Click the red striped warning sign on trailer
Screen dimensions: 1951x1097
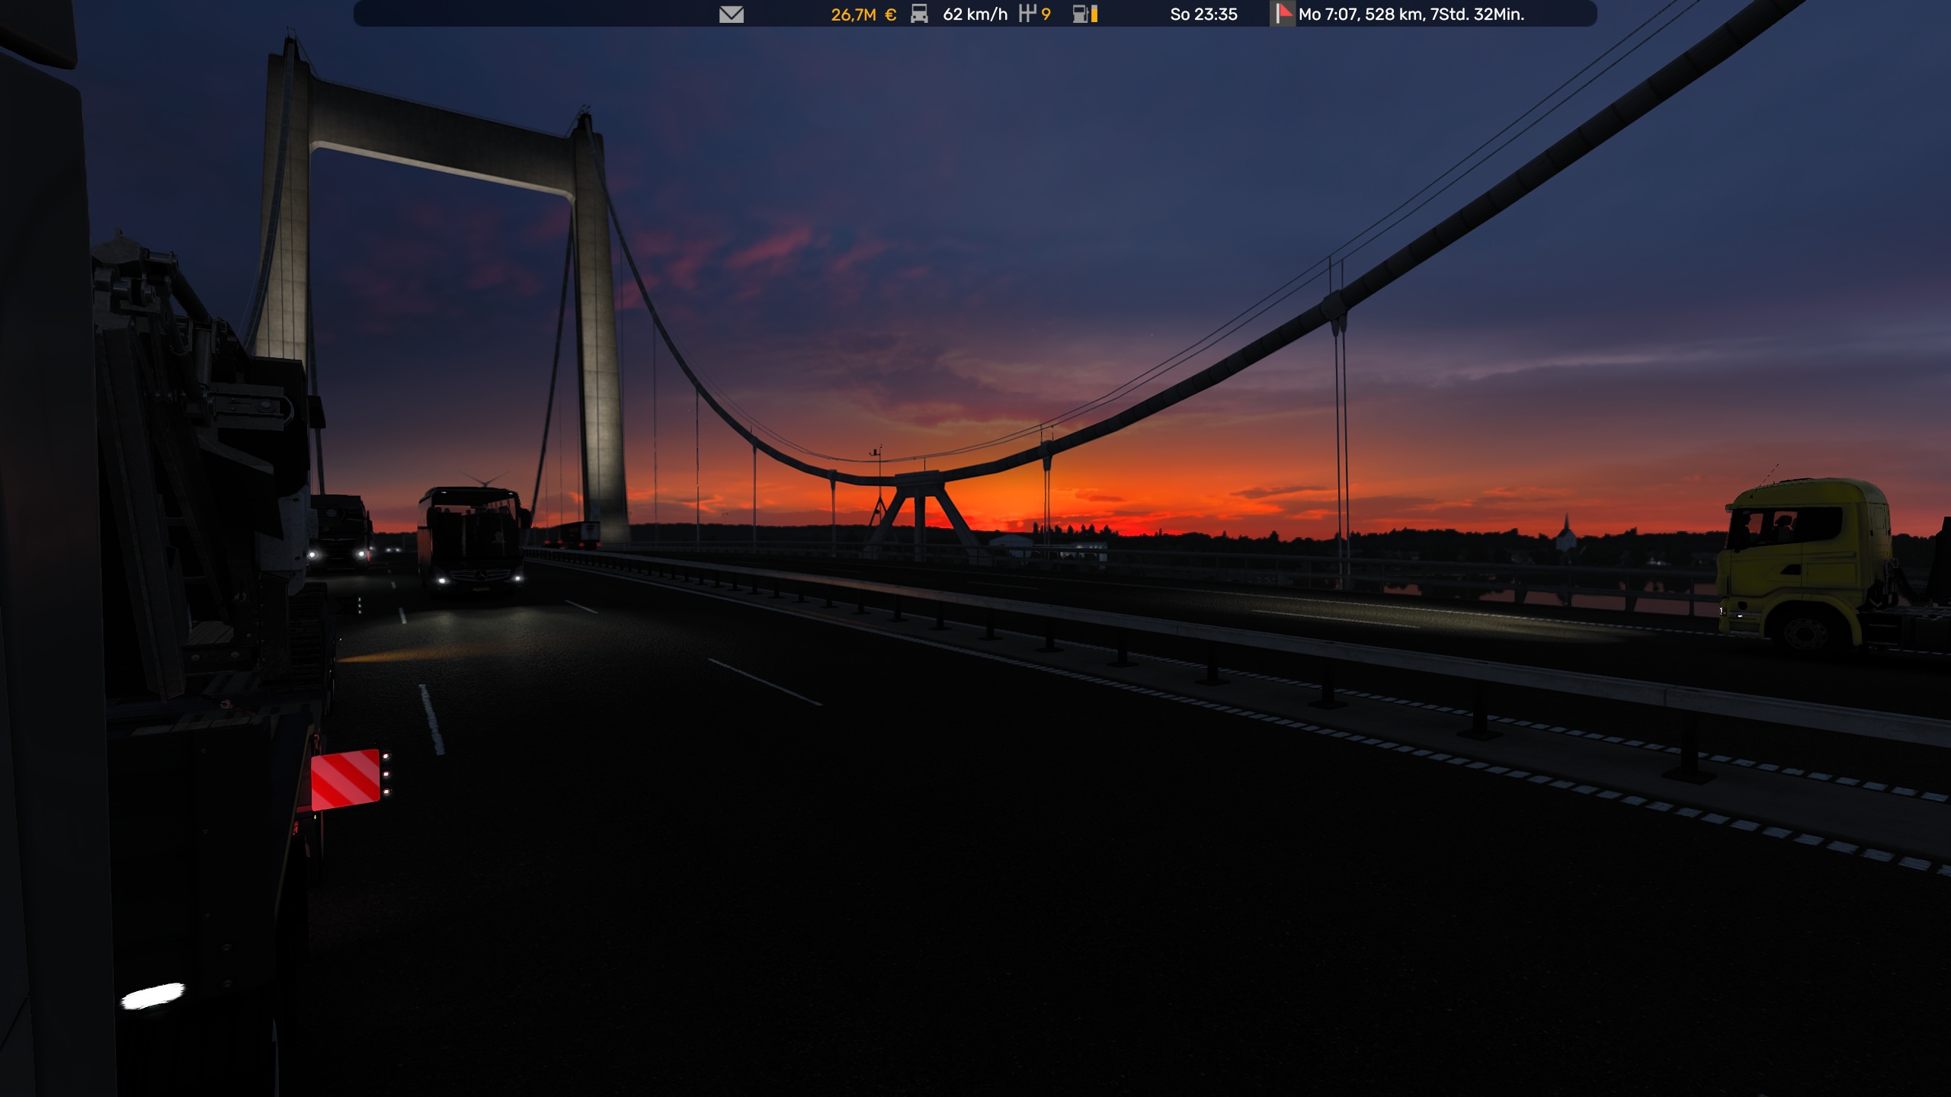pyautogui.click(x=345, y=779)
